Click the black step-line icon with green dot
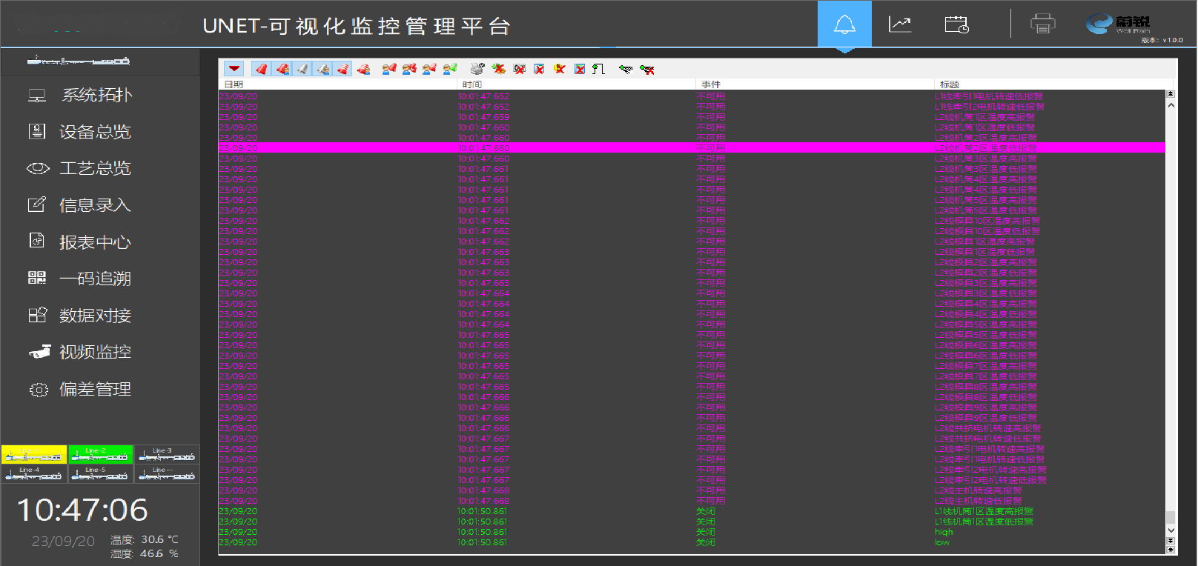Image resolution: width=1198 pixels, height=566 pixels. (599, 69)
